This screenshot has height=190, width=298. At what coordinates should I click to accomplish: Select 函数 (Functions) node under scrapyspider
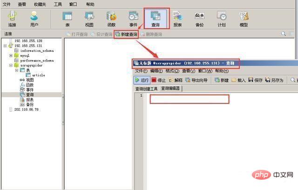tap(30, 85)
